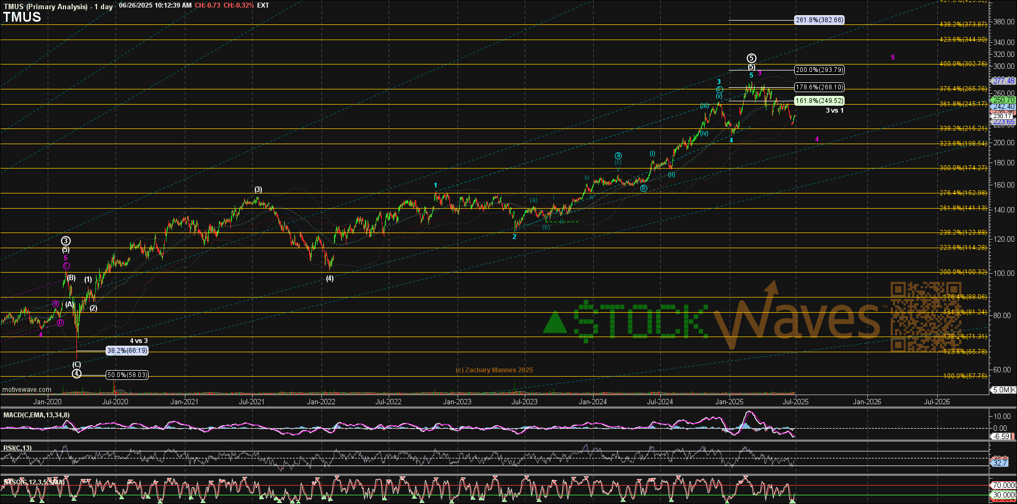
Task: Click the CH:-0.73 change value
Action: [208, 5]
